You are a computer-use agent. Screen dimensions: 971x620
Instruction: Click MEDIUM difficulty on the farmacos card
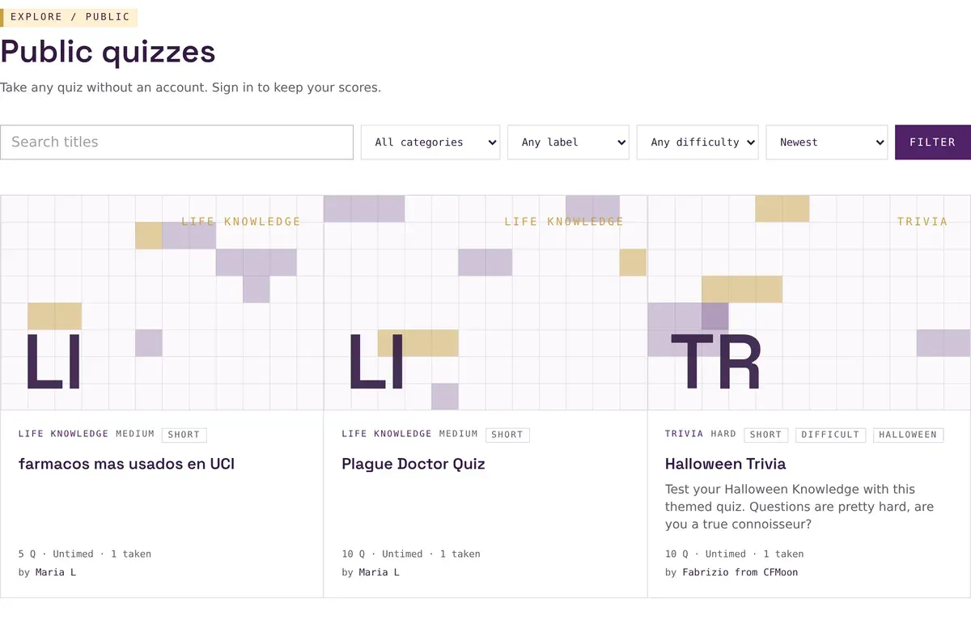[135, 434]
